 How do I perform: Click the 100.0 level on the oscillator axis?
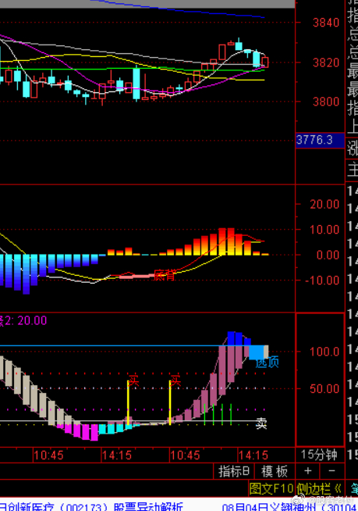pyautogui.click(x=324, y=352)
